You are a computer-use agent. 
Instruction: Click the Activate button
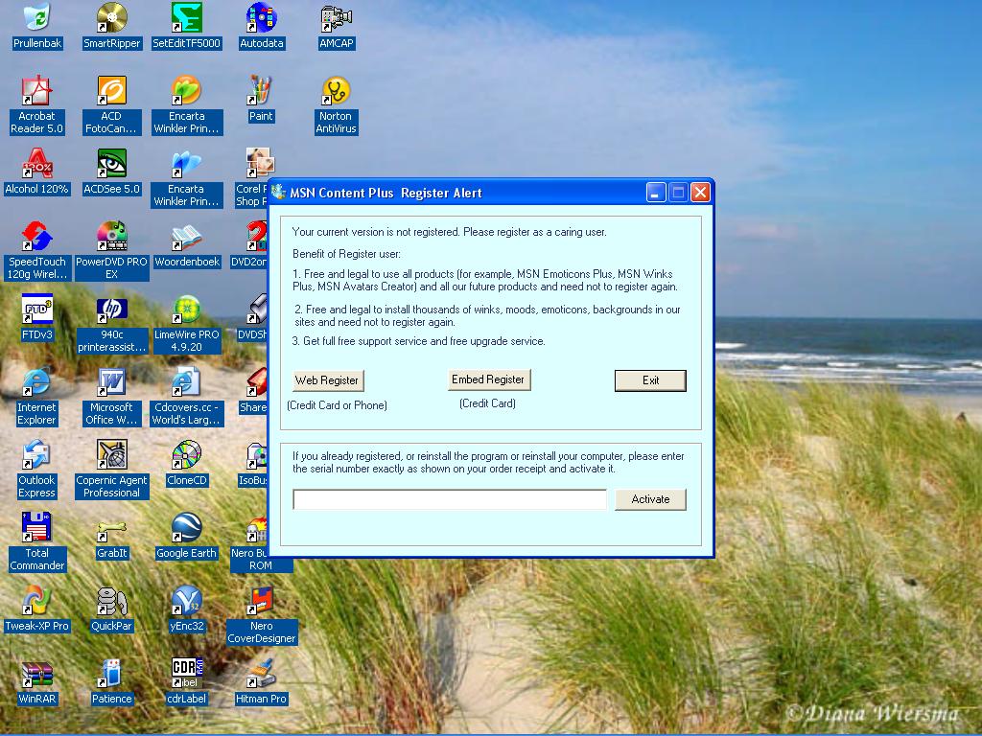point(650,499)
